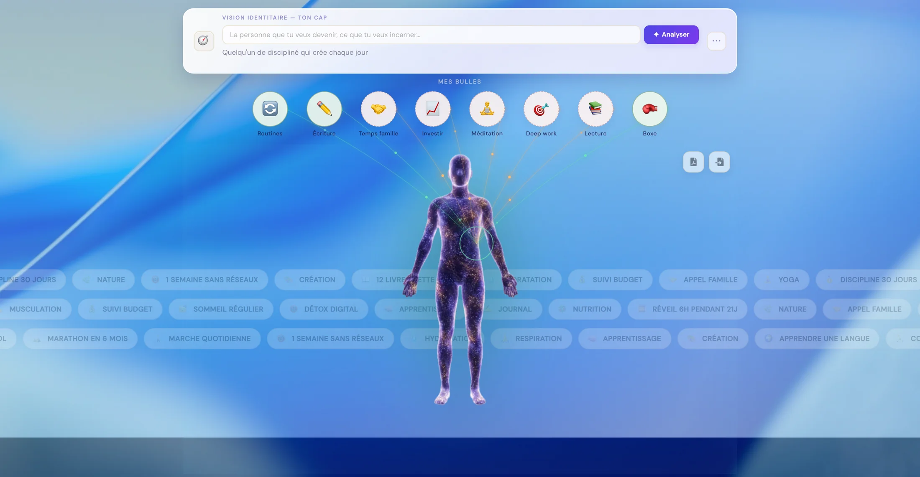Click SUIVI BUDGET chip next to APPEL FAMILLE

pos(610,280)
